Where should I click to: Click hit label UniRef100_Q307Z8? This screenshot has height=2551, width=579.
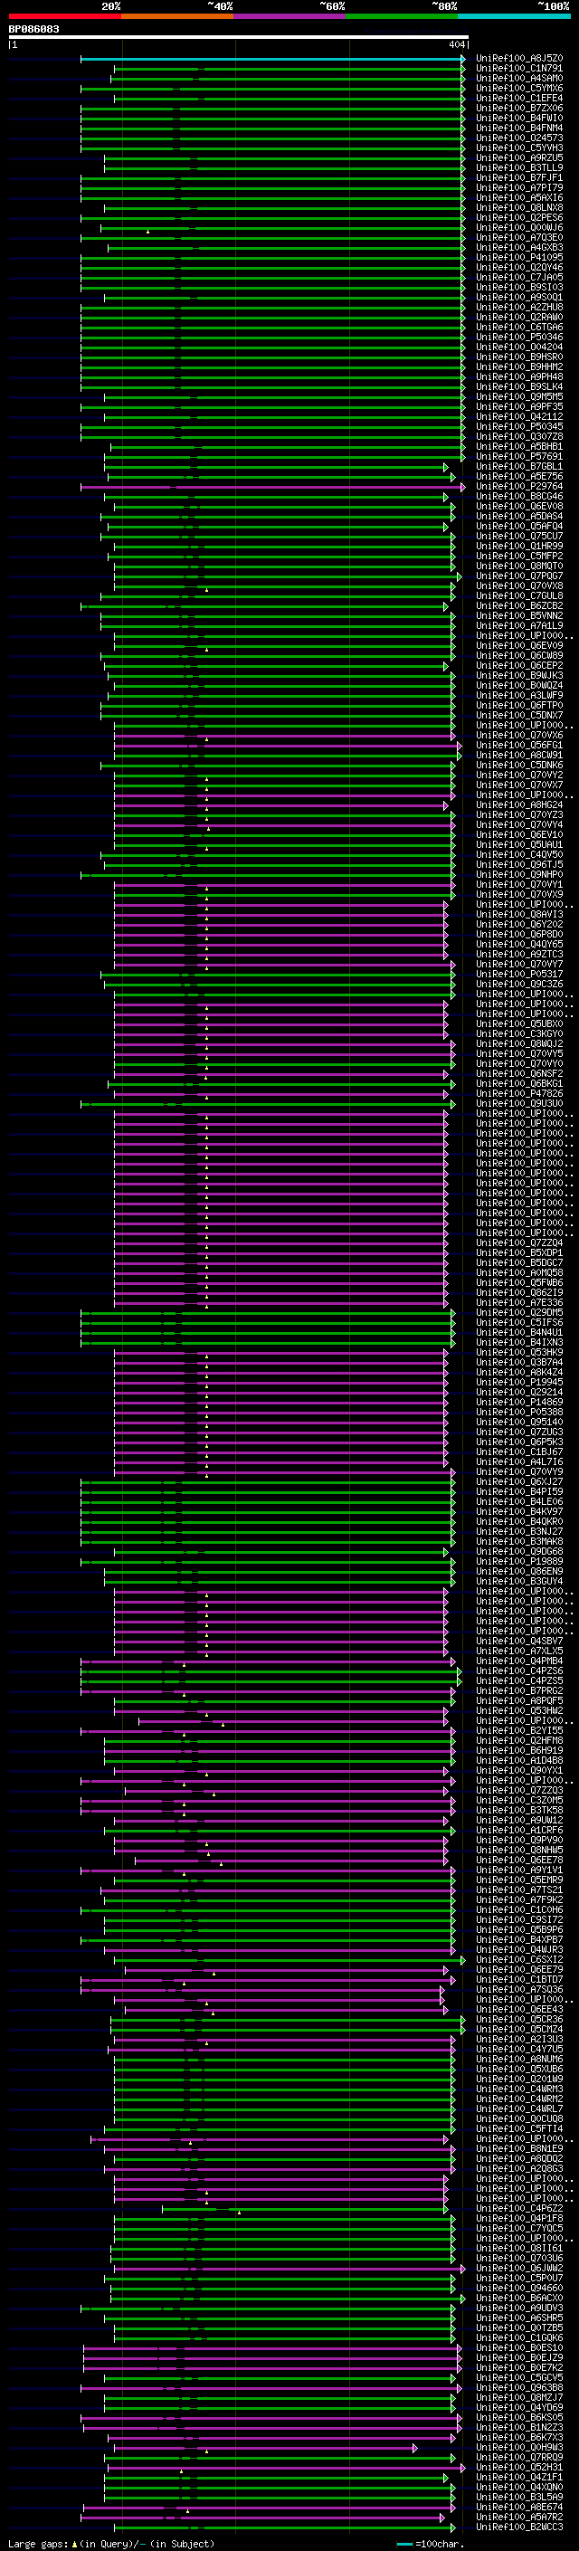click(x=519, y=437)
